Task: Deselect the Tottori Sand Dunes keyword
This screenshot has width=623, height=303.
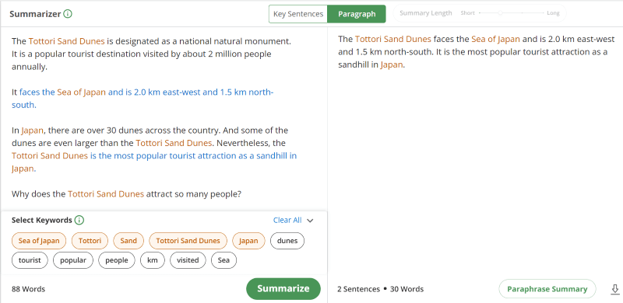Action: [188, 241]
